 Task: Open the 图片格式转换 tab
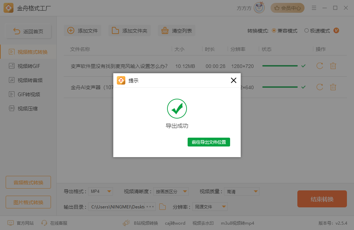28,202
